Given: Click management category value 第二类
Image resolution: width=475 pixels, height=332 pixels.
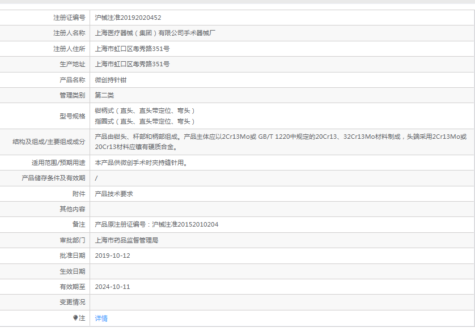Looking at the screenshot, I should point(104,95).
